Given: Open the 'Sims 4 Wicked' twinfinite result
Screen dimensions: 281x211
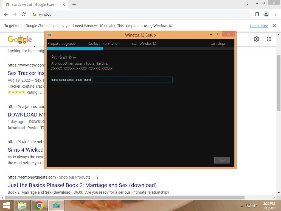Looking at the screenshot, I should click(x=26, y=150).
